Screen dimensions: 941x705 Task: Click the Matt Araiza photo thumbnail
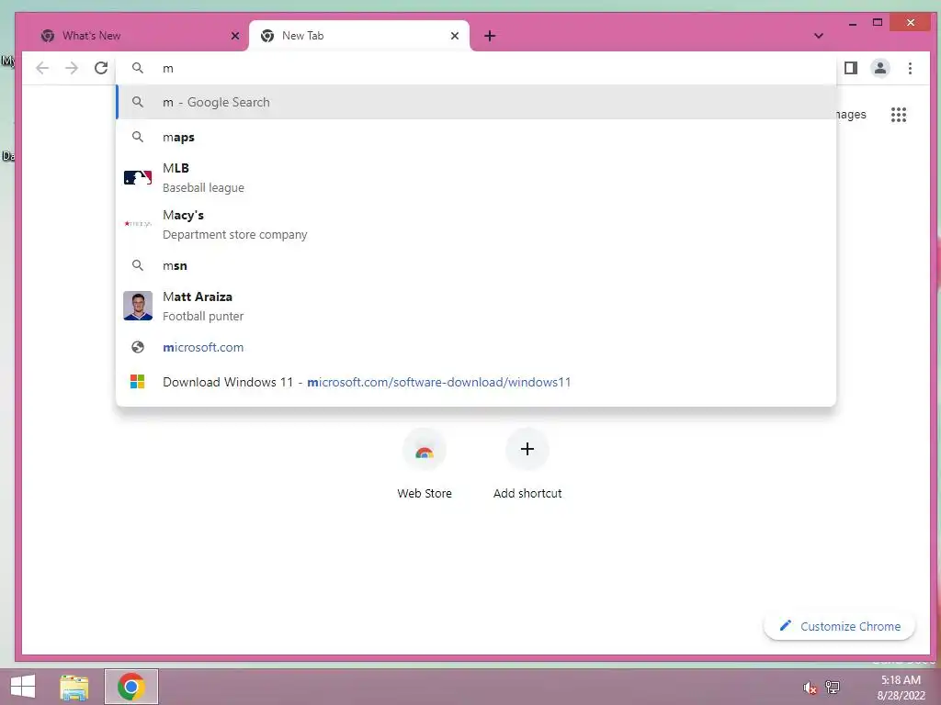click(138, 306)
